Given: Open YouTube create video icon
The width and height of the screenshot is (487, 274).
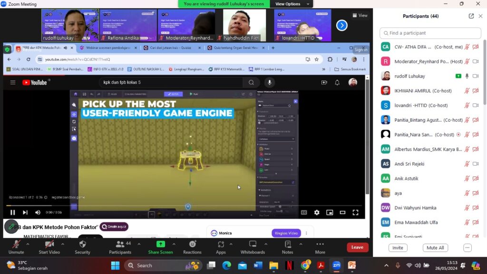Looking at the screenshot, I should [x=324, y=82].
